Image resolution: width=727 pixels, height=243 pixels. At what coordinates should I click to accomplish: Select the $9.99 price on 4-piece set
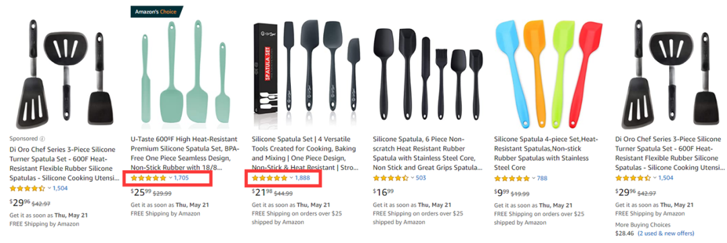[503, 192]
